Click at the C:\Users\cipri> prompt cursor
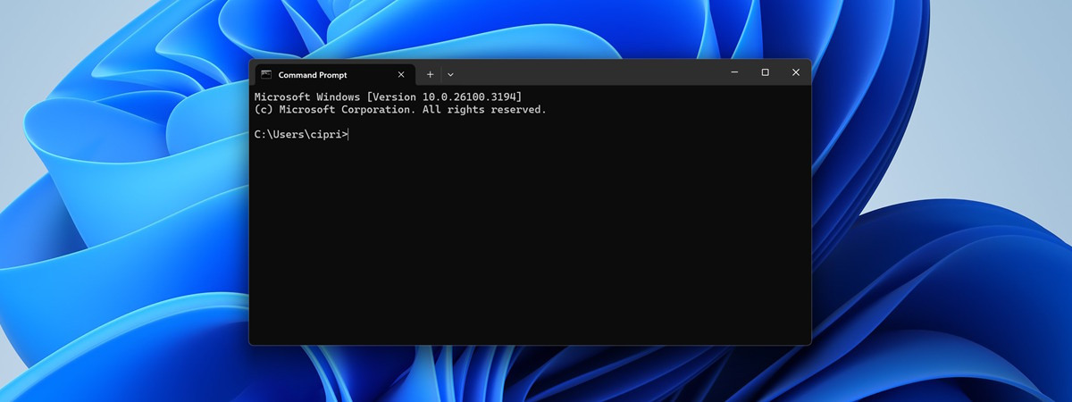 349,134
